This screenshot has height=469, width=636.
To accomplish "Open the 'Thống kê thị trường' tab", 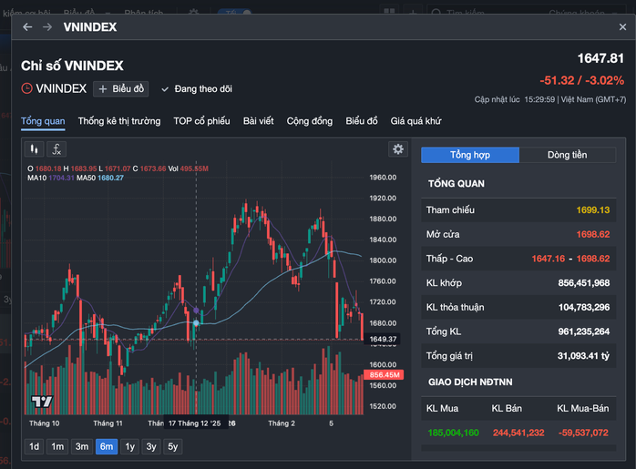I will pos(119,121).
